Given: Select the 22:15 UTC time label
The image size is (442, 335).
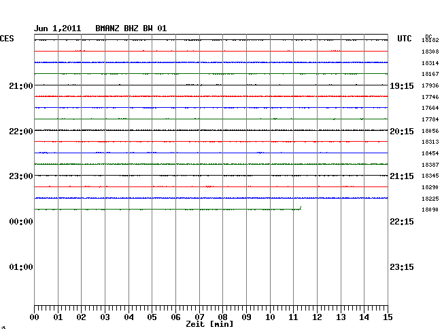Looking at the screenshot, I should point(402,222).
